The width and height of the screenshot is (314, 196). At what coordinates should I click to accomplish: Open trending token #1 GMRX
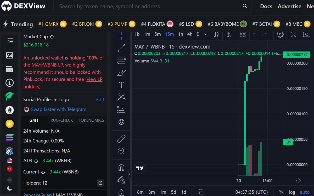[52, 24]
